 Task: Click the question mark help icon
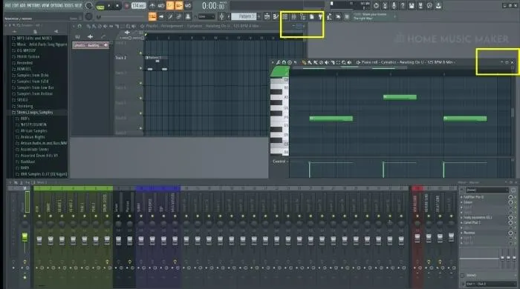coord(403,6)
